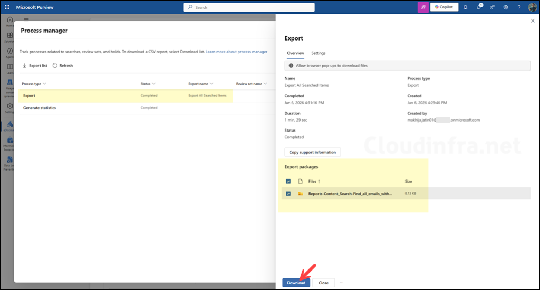Open Information Protection in the sidebar

10,143
